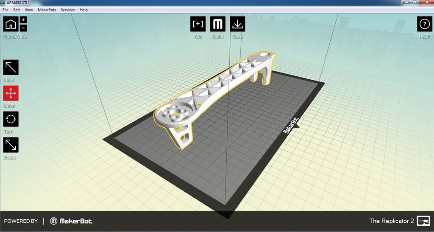Open the Help! question mark icon

click(424, 24)
